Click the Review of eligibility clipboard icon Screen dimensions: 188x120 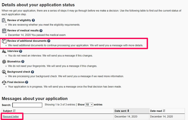tap(4, 20)
